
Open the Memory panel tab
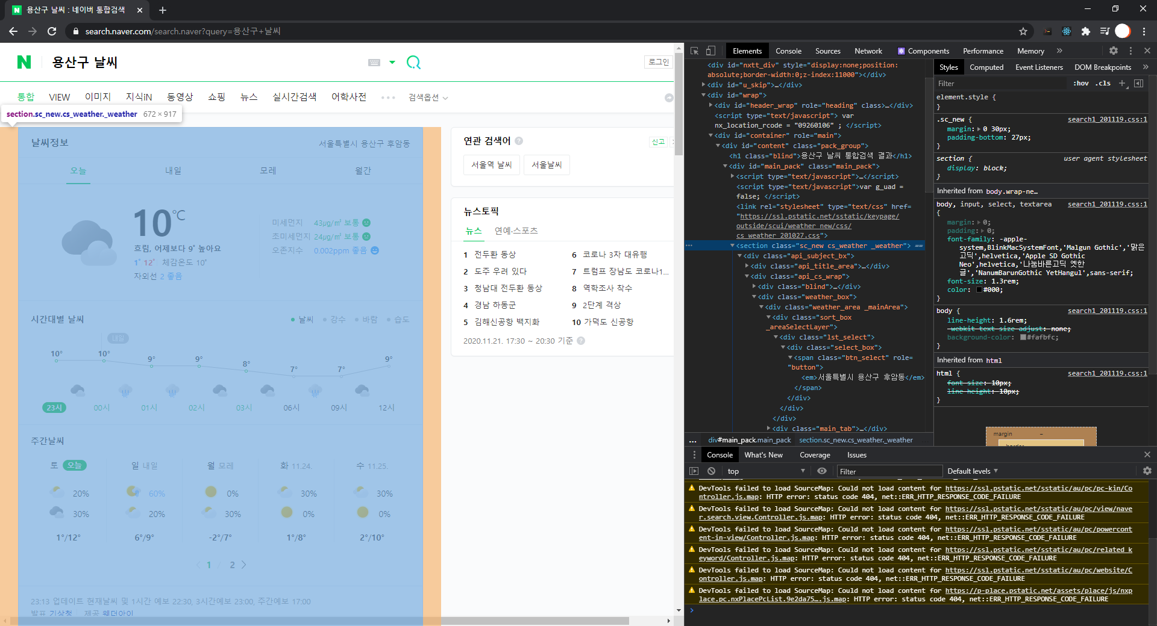[1030, 51]
